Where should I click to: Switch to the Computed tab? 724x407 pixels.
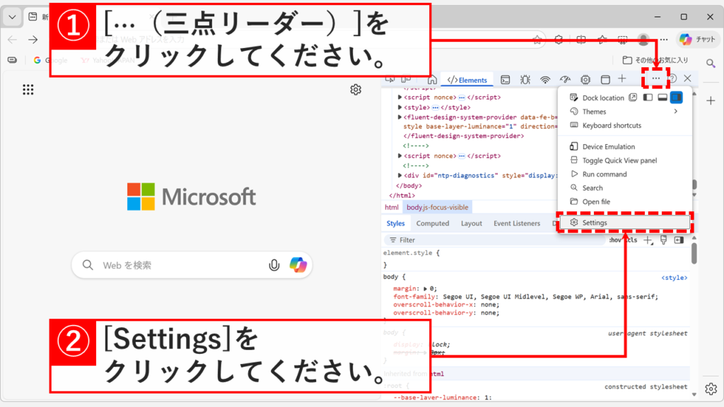[433, 223]
